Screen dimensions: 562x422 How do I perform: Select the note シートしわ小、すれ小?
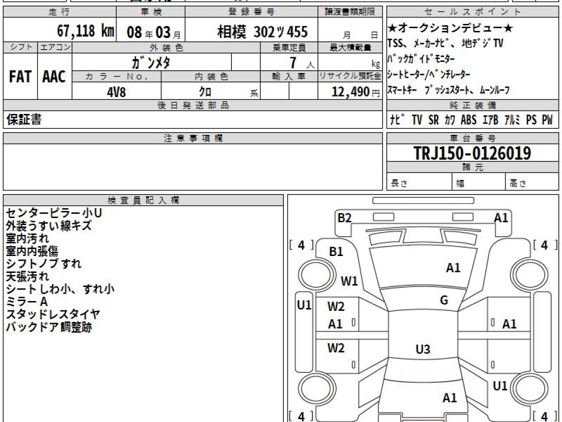coord(60,289)
